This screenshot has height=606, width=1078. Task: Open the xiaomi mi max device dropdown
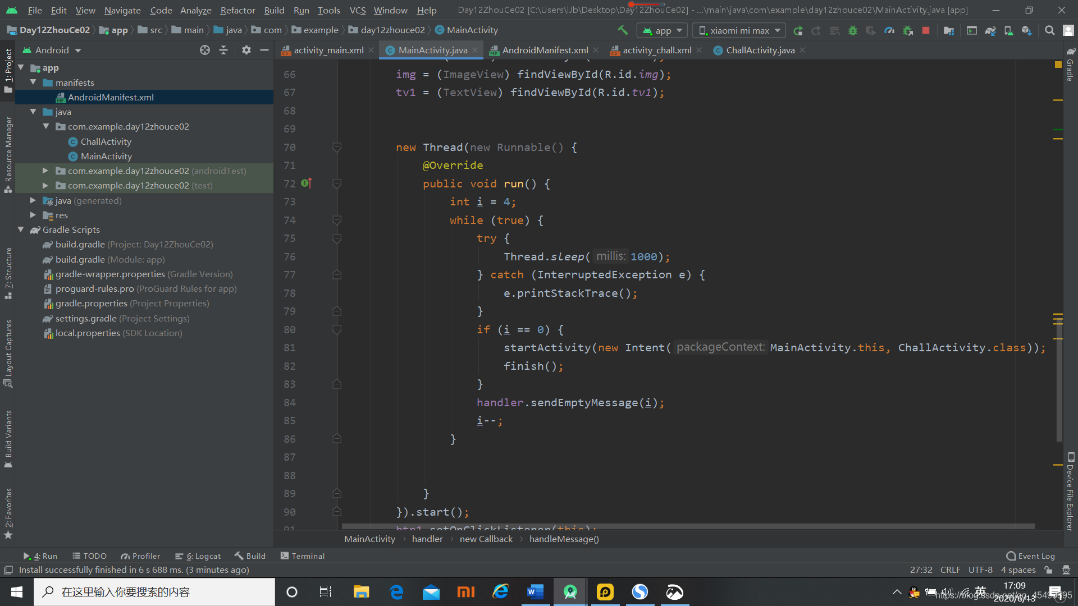739,30
